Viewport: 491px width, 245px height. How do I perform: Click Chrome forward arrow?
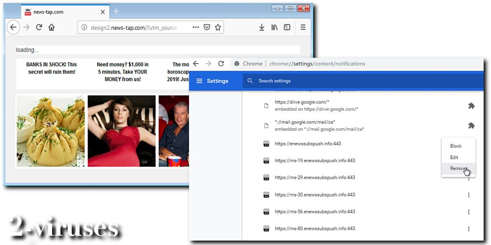tap(209, 64)
